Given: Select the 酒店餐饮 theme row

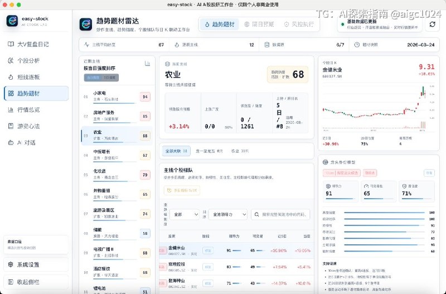Looking at the screenshot, I should pos(117,272).
